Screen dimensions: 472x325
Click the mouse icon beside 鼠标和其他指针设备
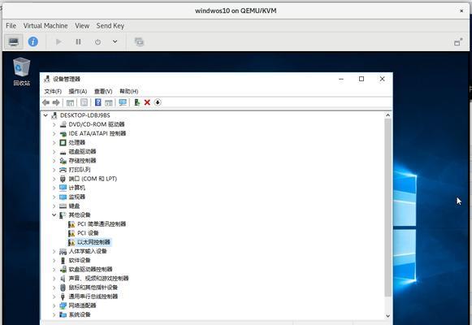(63, 287)
